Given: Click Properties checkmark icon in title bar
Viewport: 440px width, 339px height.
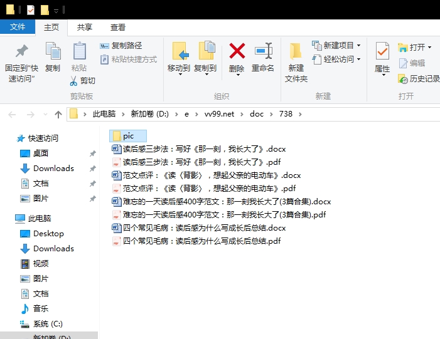Looking at the screenshot, I should pyautogui.click(x=31, y=11).
